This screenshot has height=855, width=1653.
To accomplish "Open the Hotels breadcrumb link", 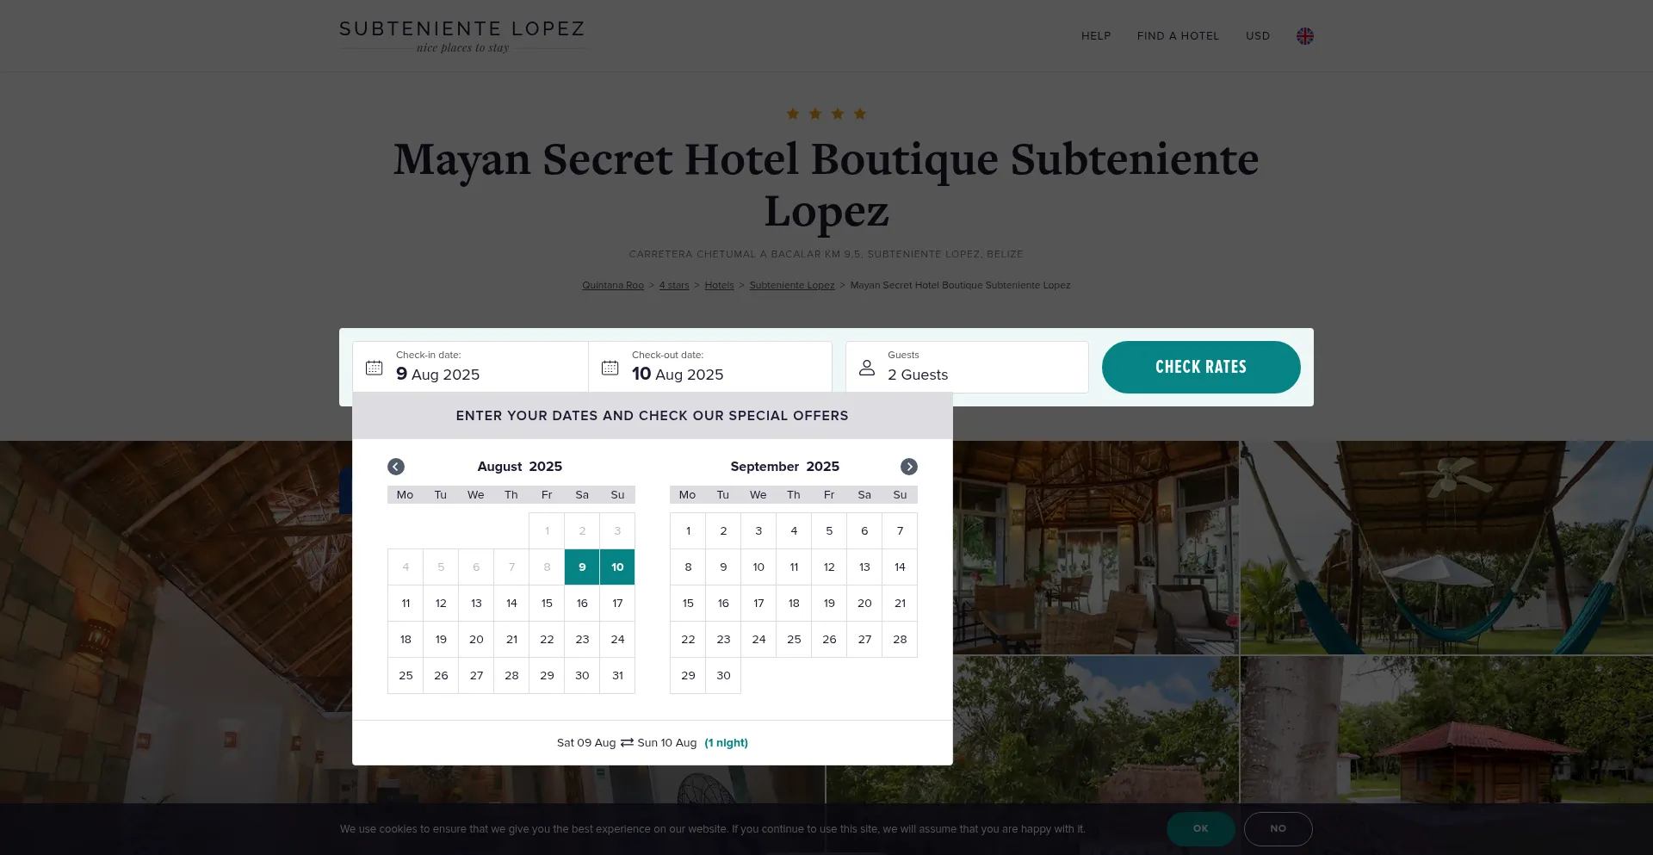I will point(719,286).
